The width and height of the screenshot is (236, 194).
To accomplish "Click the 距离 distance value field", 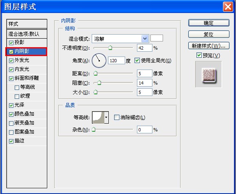I will 144,74.
